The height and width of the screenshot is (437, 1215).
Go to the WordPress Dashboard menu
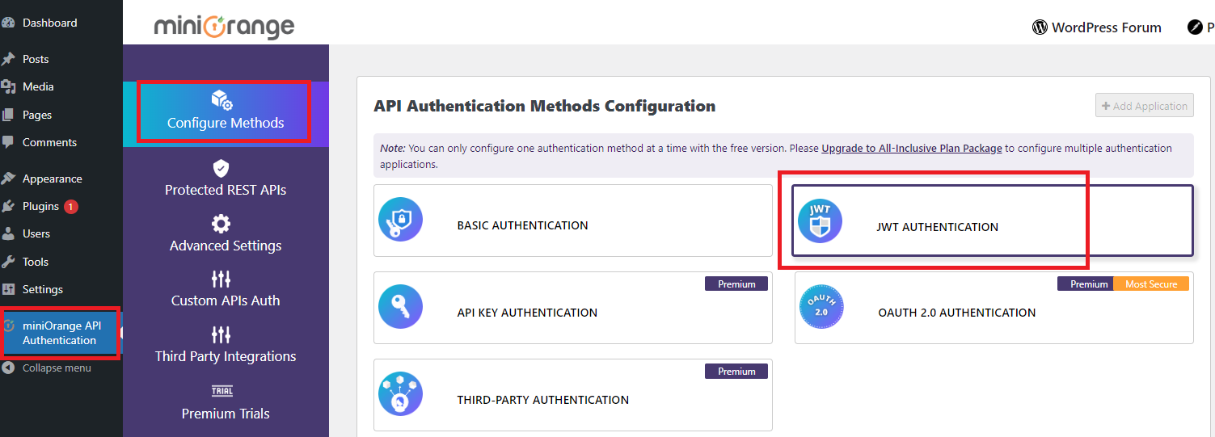[49, 23]
